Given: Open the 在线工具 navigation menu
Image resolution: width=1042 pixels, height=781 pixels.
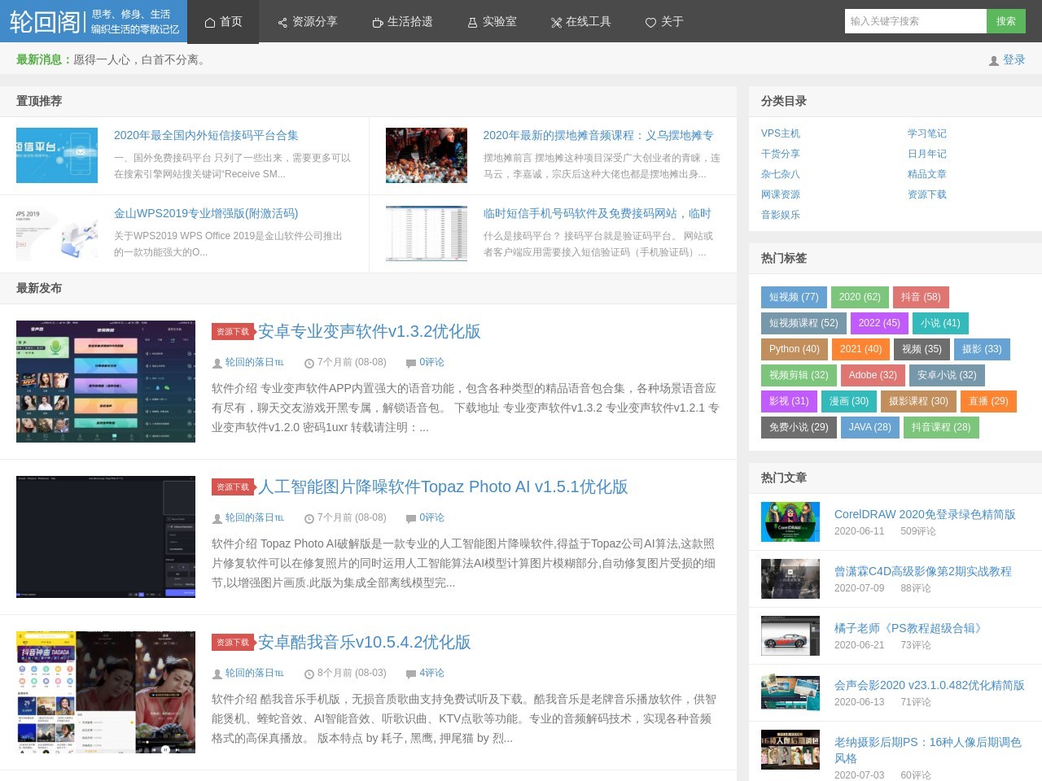Looking at the screenshot, I should [580, 22].
